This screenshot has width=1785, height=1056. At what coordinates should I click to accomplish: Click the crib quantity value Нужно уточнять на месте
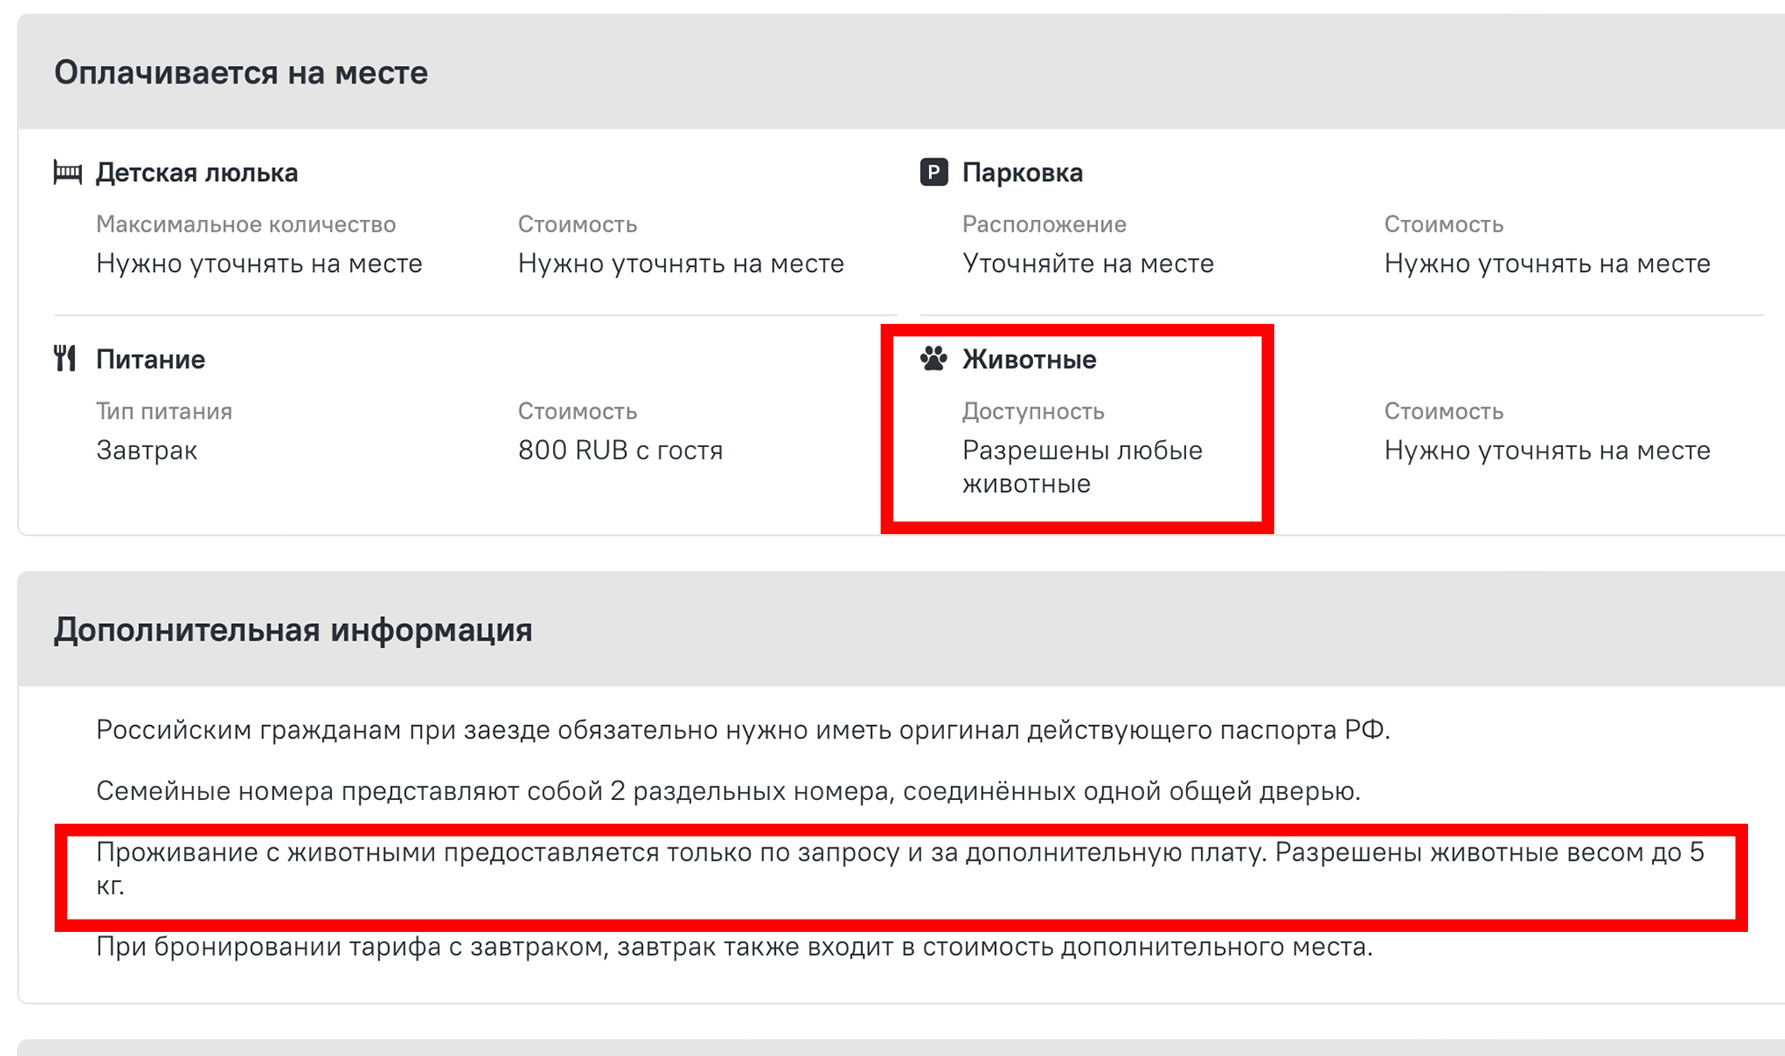tap(259, 263)
